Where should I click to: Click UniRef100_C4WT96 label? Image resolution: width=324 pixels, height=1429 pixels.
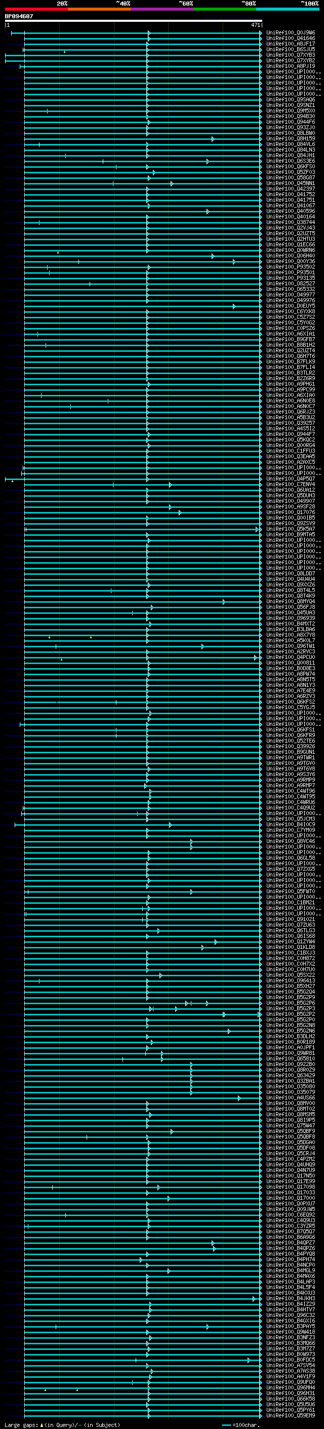coord(291,791)
